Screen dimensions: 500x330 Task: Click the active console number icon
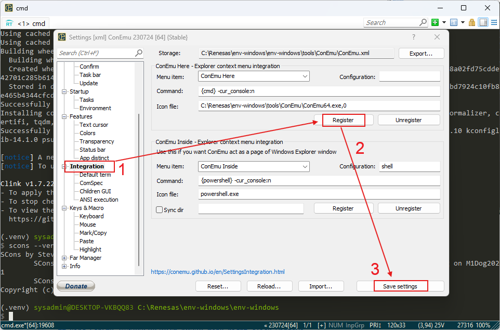click(x=454, y=22)
